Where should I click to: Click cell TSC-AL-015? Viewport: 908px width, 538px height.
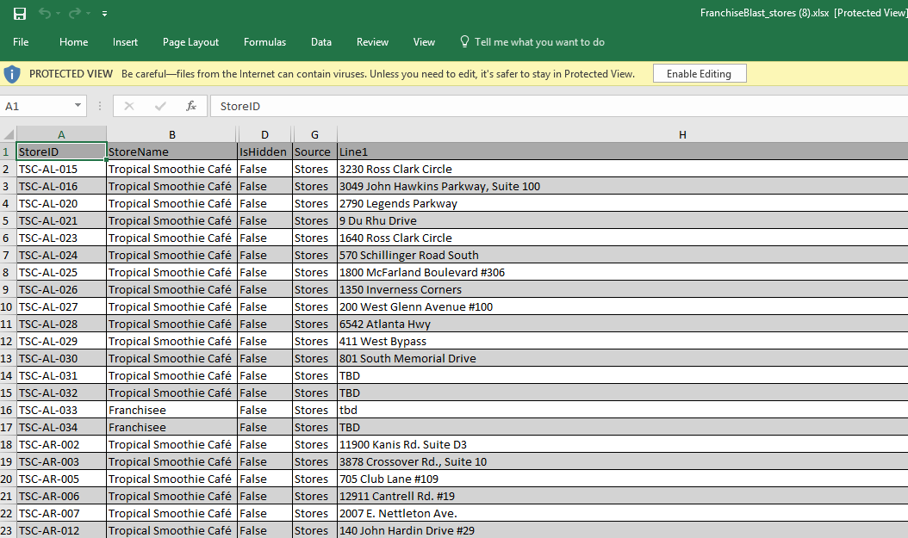(61, 169)
